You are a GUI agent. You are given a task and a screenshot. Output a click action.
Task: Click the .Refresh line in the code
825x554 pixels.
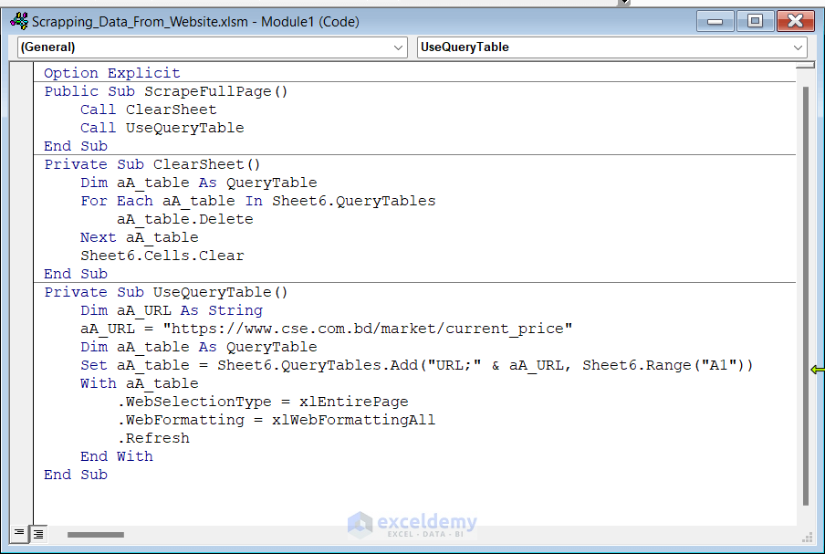pyautogui.click(x=153, y=438)
